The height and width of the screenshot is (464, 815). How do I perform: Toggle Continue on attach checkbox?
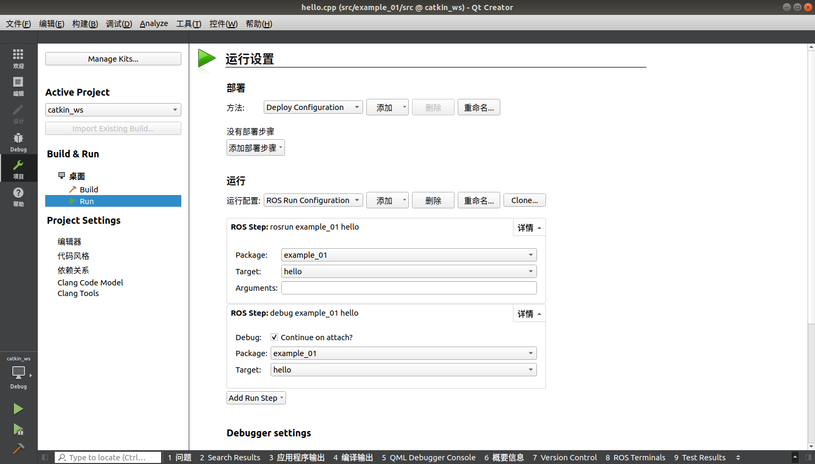pos(274,337)
